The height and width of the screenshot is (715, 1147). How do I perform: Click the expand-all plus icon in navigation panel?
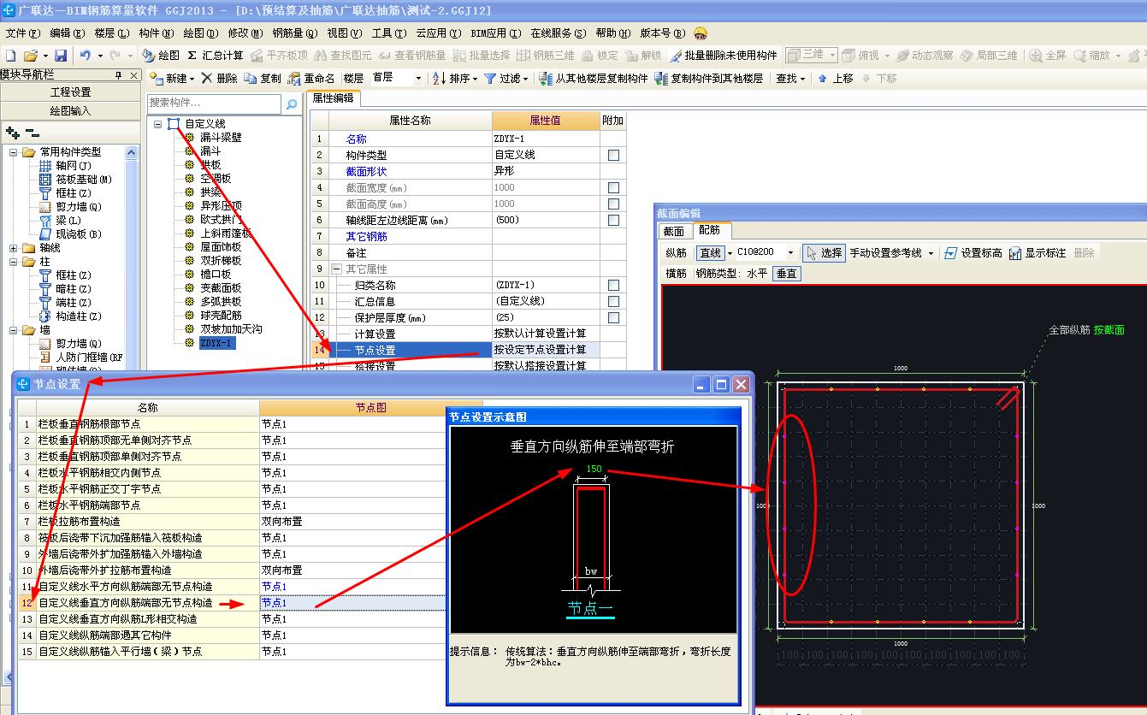pos(12,133)
